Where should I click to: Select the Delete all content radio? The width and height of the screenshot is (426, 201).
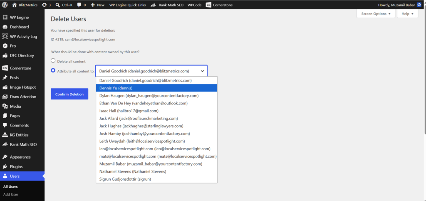53,61
